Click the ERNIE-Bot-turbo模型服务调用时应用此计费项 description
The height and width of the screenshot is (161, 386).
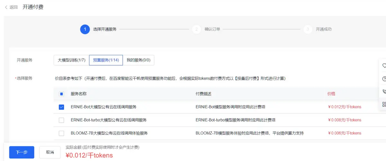(x=235, y=120)
